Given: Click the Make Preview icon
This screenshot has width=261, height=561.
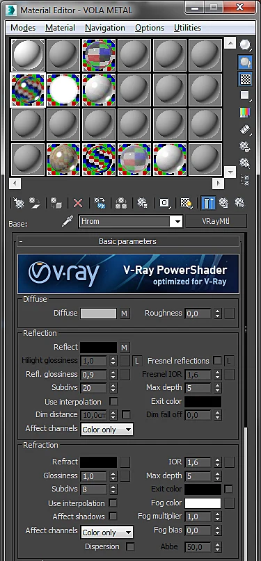Looking at the screenshot, I should [245, 129].
